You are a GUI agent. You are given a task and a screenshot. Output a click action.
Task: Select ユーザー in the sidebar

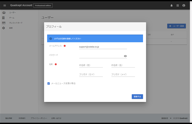tap(12, 12)
